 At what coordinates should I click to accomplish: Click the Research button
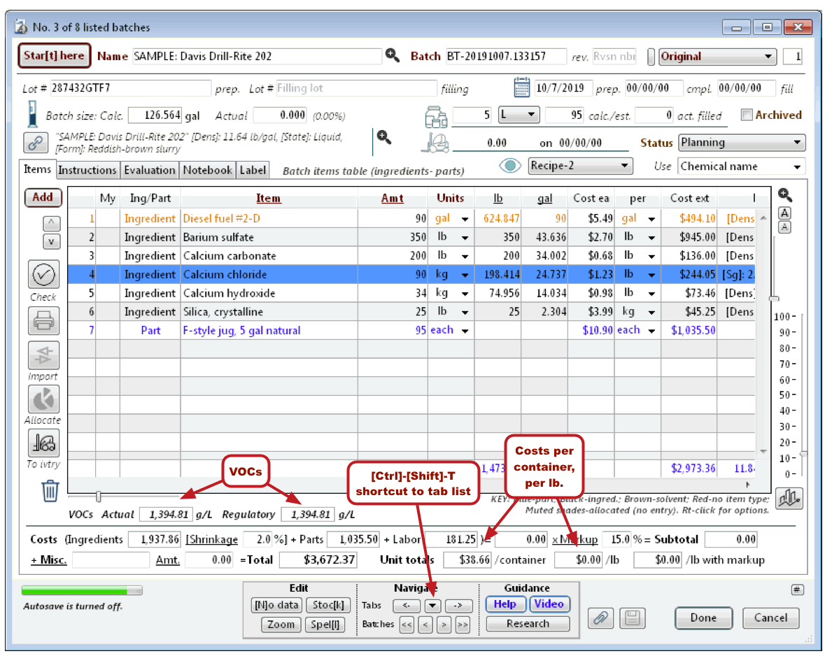pos(528,624)
